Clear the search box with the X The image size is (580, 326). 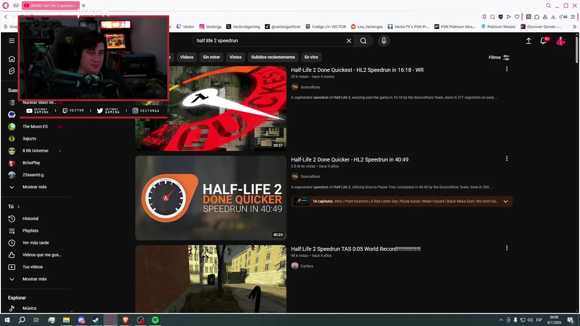pyautogui.click(x=349, y=41)
